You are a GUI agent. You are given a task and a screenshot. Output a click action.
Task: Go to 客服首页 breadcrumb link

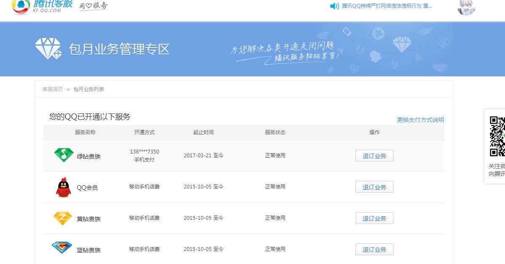(x=53, y=89)
